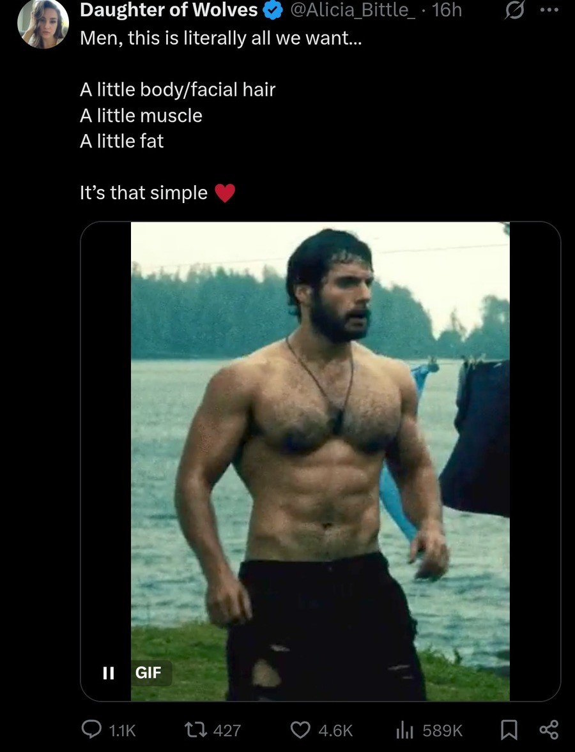The height and width of the screenshot is (752, 575).
Task: Click the GIF label badge
Action: 148,673
